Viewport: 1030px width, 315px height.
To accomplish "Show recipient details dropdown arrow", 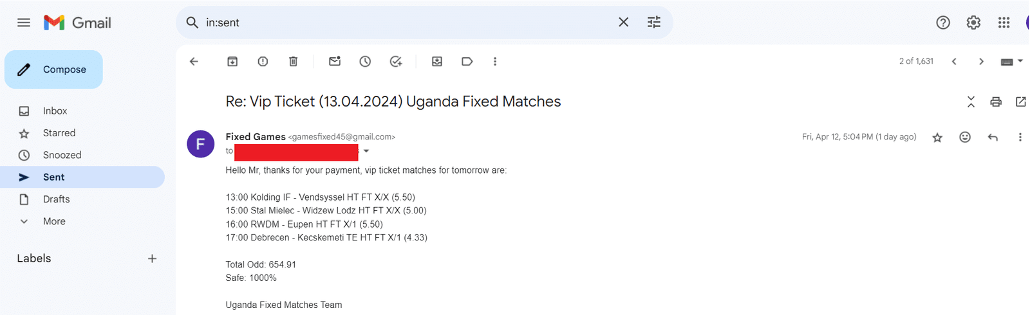I will 366,151.
